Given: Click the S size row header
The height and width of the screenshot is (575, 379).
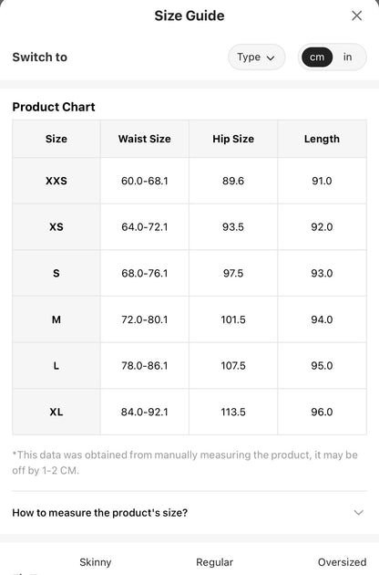Looking at the screenshot, I should click(56, 273).
